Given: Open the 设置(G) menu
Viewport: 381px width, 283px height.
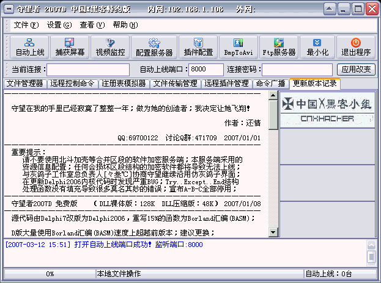Looking at the screenshot, I should [59, 25].
